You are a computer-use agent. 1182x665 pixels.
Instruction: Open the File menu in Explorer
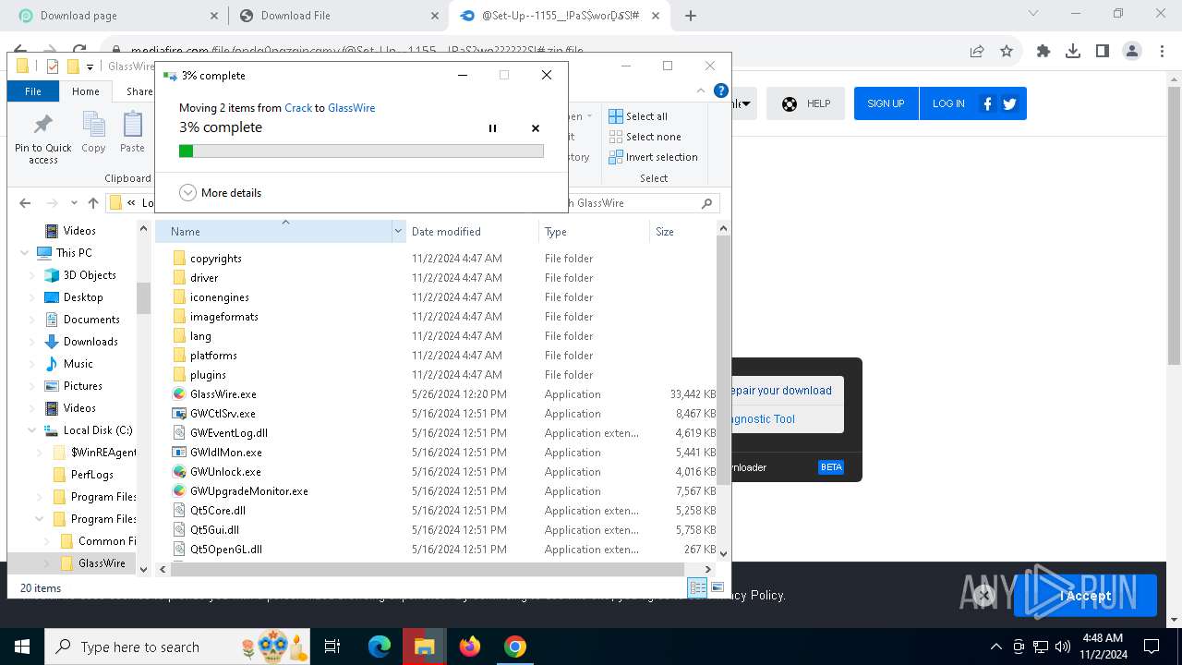(x=33, y=91)
